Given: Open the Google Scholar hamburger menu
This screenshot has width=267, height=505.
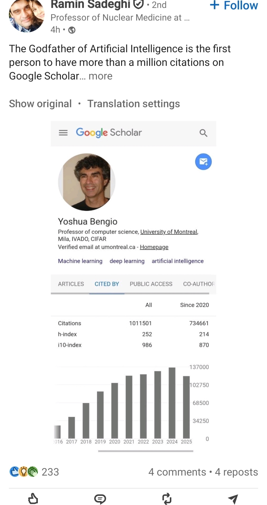Looking at the screenshot, I should 63,133.
